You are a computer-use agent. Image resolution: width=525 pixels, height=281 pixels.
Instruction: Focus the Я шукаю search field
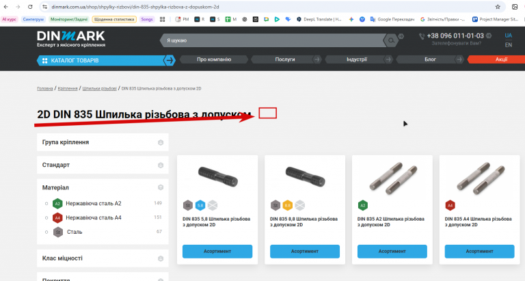click(273, 40)
